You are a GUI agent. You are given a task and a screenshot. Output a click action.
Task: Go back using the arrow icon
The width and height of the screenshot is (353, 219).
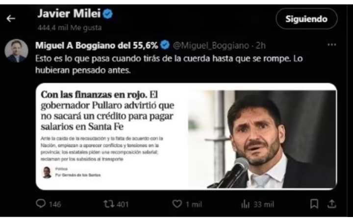click(11, 19)
